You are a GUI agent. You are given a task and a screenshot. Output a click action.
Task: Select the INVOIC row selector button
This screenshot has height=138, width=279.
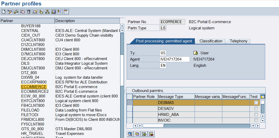point(130,120)
